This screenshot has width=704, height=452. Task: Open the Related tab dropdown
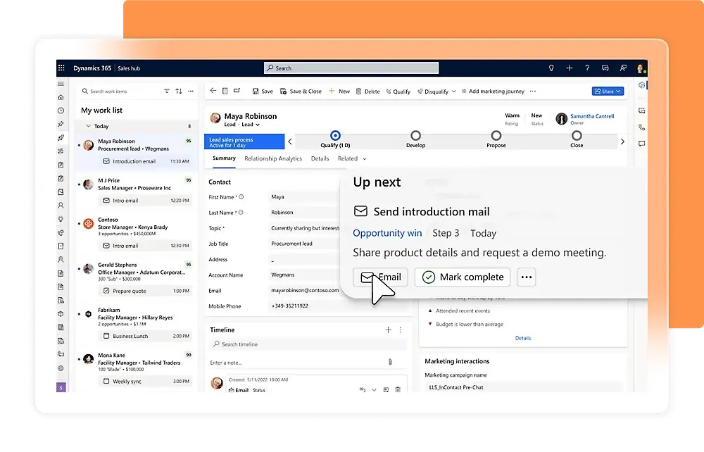coord(352,158)
